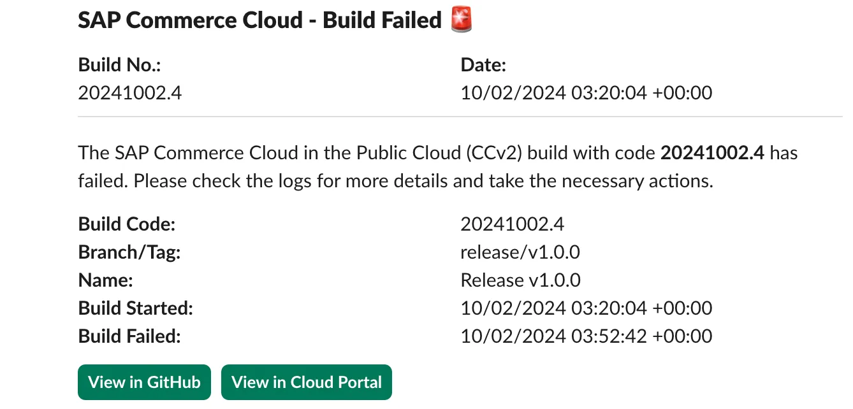Screen dimensions: 853x409
Task: Click the Build No. label
Action: click(119, 65)
